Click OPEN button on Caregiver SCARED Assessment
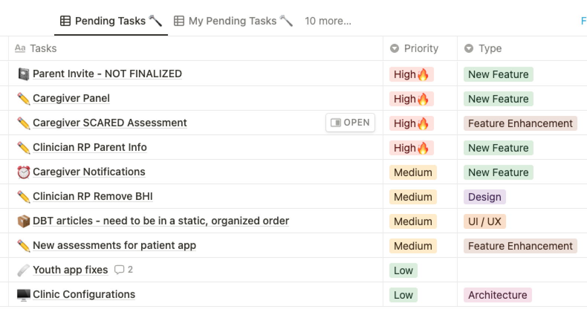The image size is (587, 318). pos(350,123)
